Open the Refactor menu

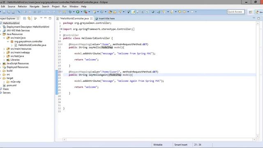coord(22,7)
